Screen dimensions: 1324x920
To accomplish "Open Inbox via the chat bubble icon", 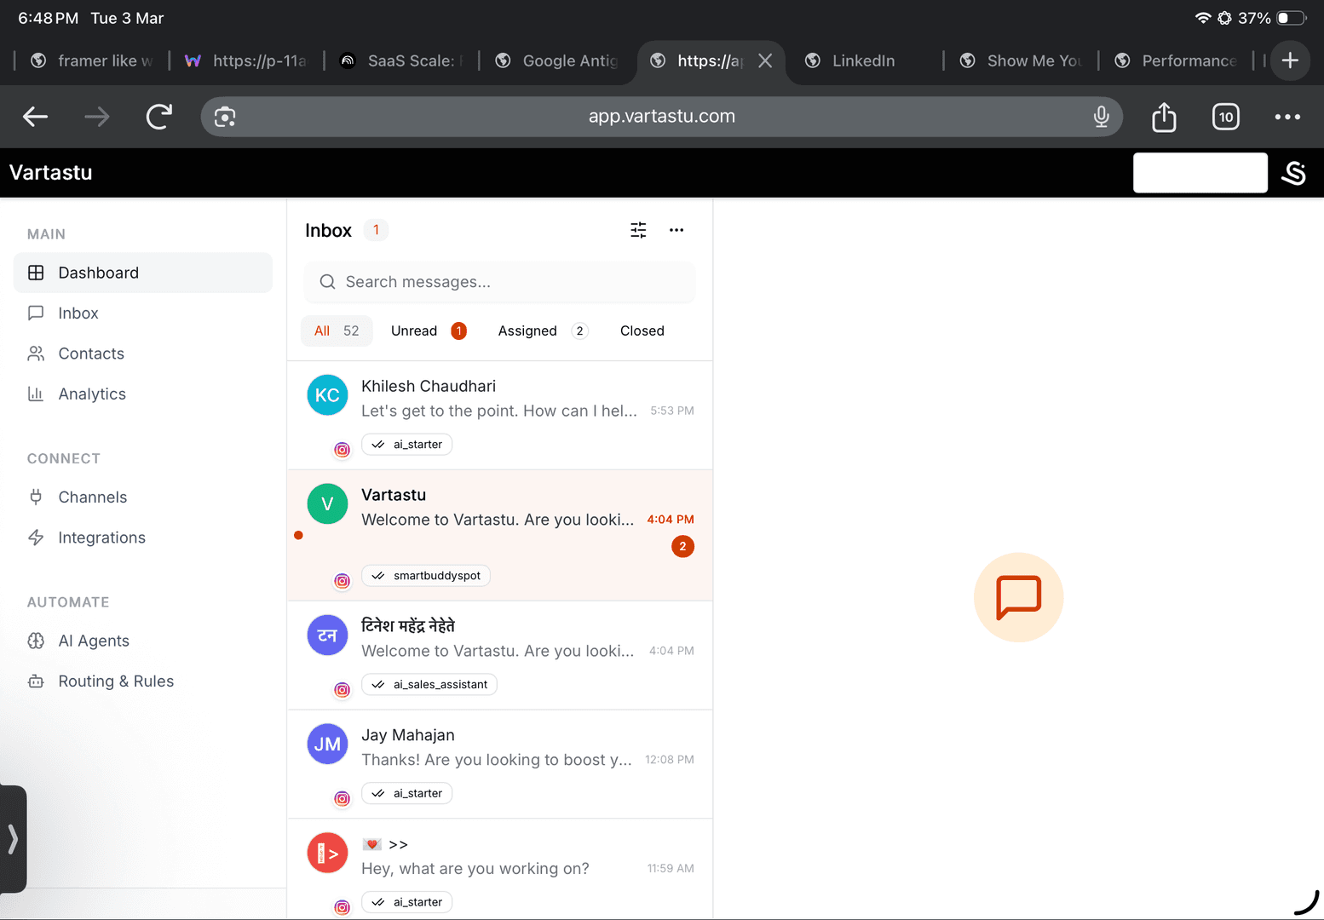I will tap(35, 313).
